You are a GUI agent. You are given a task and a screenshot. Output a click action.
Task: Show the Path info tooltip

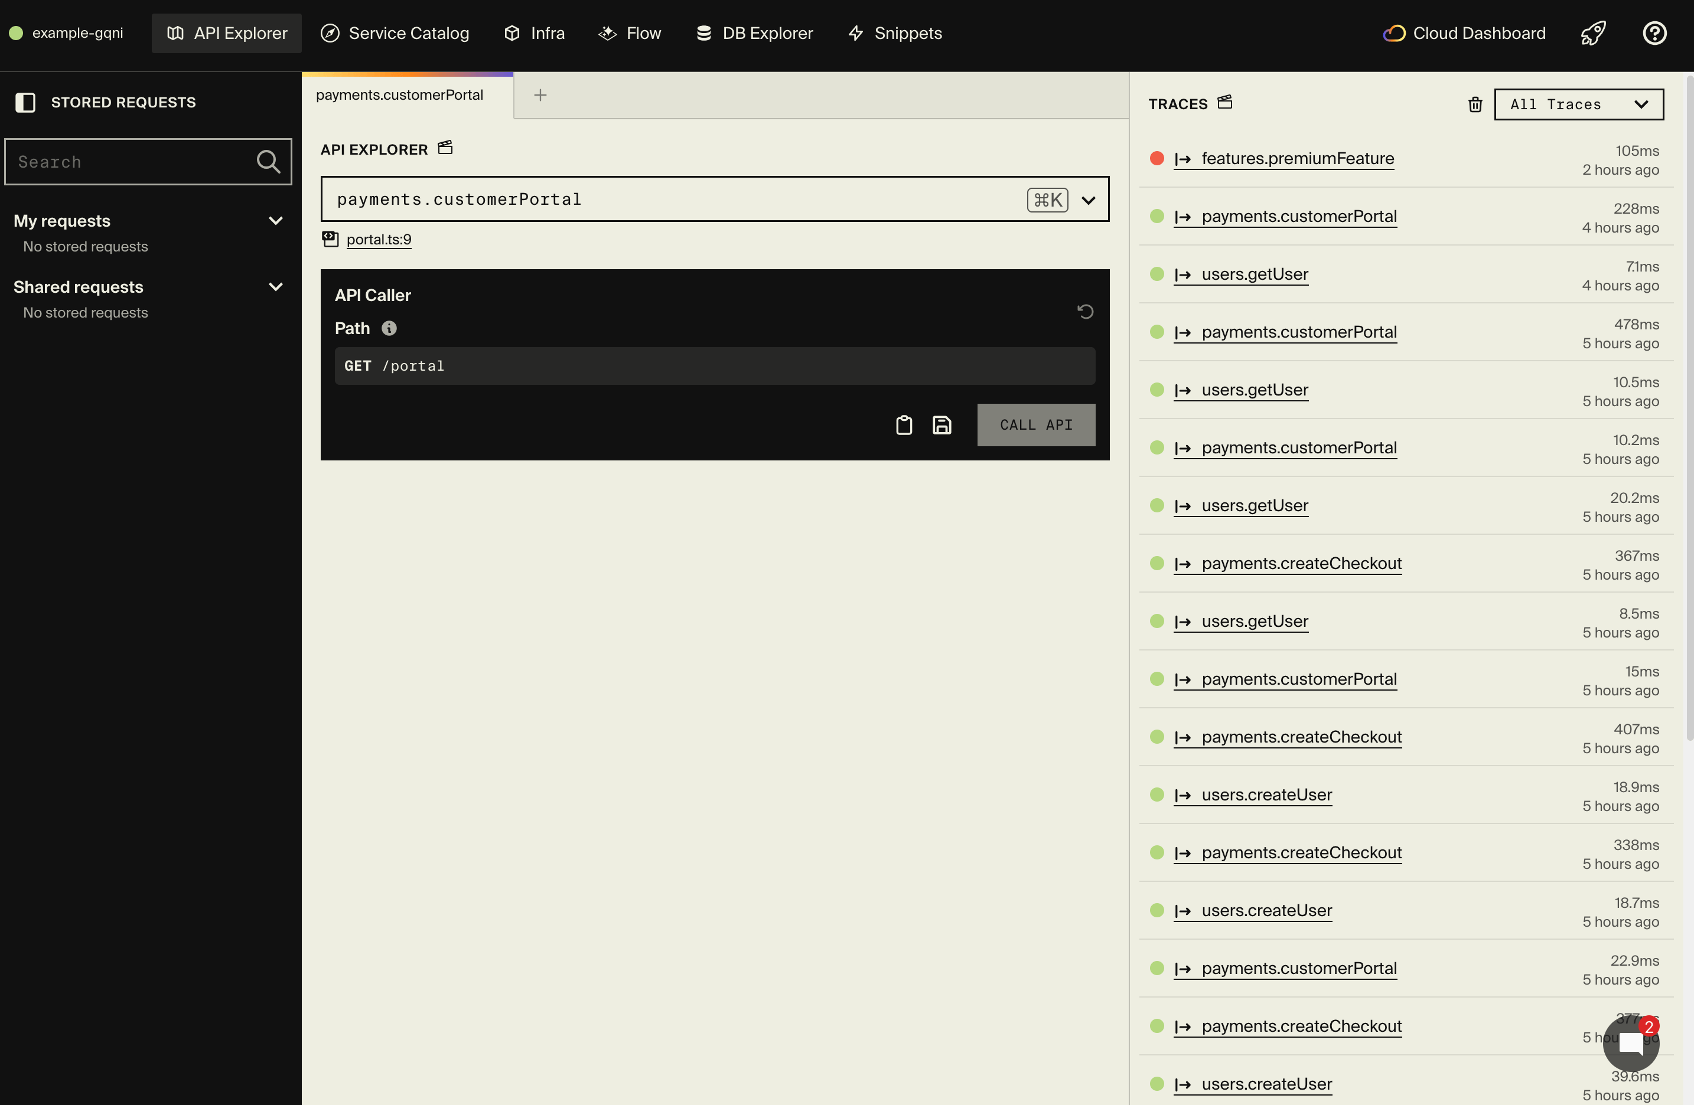(x=389, y=328)
